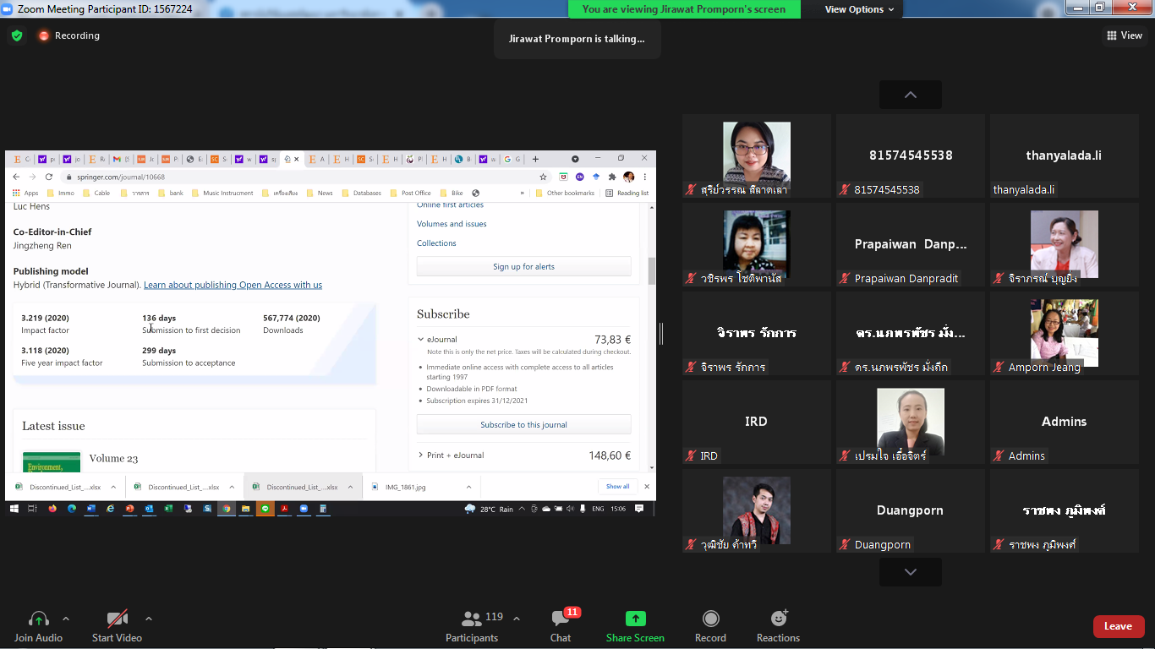
Task: Select the Amporn Jeang video tile
Action: click(1064, 334)
